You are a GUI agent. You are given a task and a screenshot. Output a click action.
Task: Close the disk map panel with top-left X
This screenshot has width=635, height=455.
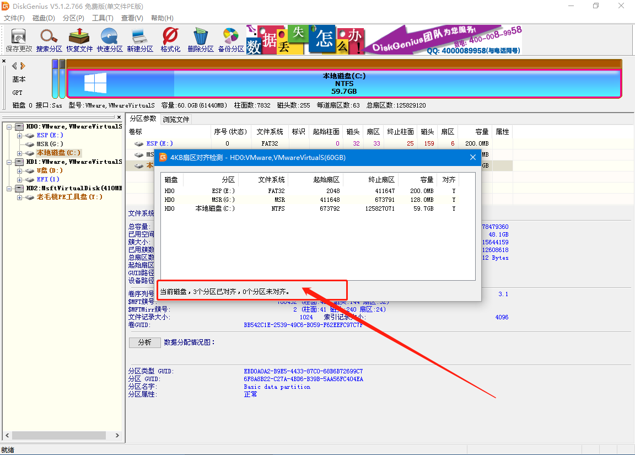[4, 61]
